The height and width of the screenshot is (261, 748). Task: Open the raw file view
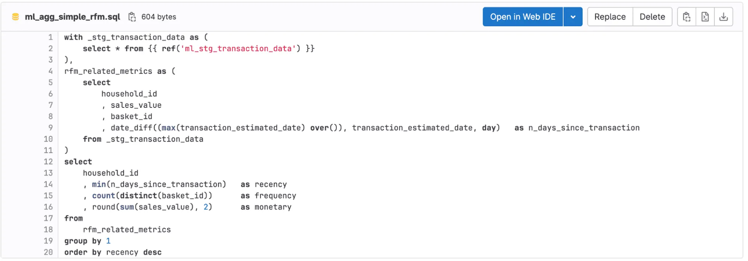pos(705,17)
